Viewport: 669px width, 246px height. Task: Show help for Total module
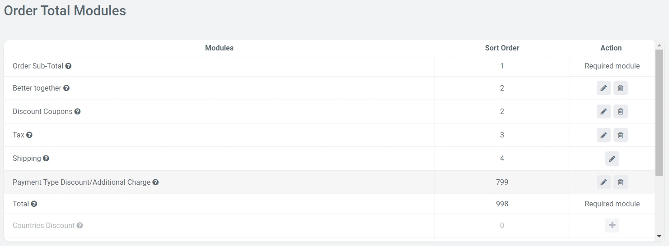[34, 204]
